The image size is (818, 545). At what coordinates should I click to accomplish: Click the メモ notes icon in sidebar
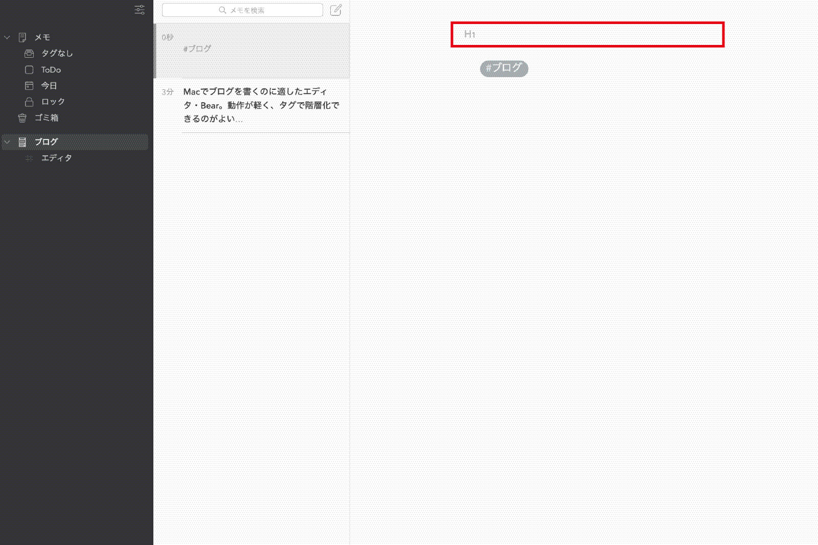[22, 37]
